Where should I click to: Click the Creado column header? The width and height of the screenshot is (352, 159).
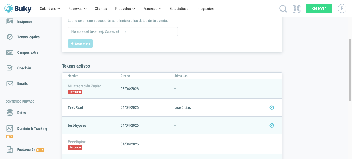(x=125, y=76)
